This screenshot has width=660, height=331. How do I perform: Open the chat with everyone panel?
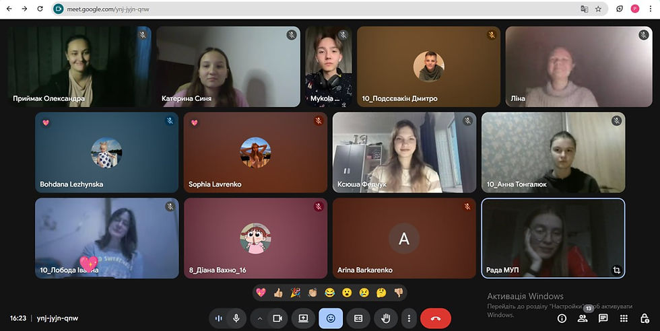pyautogui.click(x=603, y=318)
